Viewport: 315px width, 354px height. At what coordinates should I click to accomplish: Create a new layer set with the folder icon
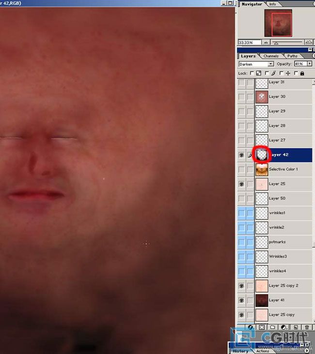[x=273, y=327]
